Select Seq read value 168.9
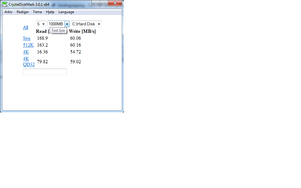Viewport: 301px width, 188px height. 42,38
